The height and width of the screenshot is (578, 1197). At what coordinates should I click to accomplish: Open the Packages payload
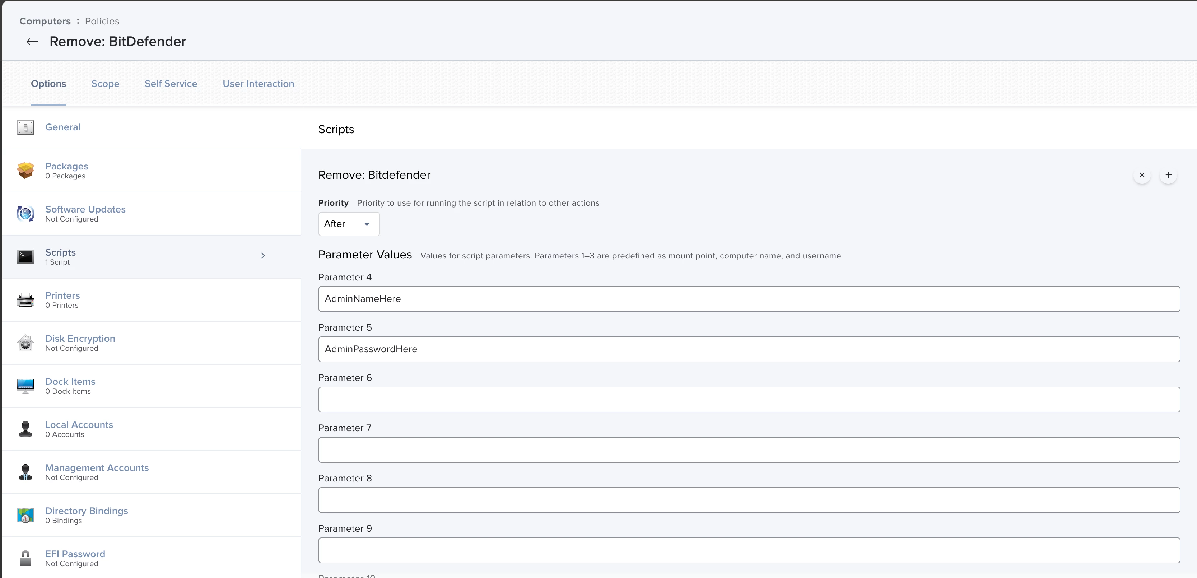click(152, 171)
